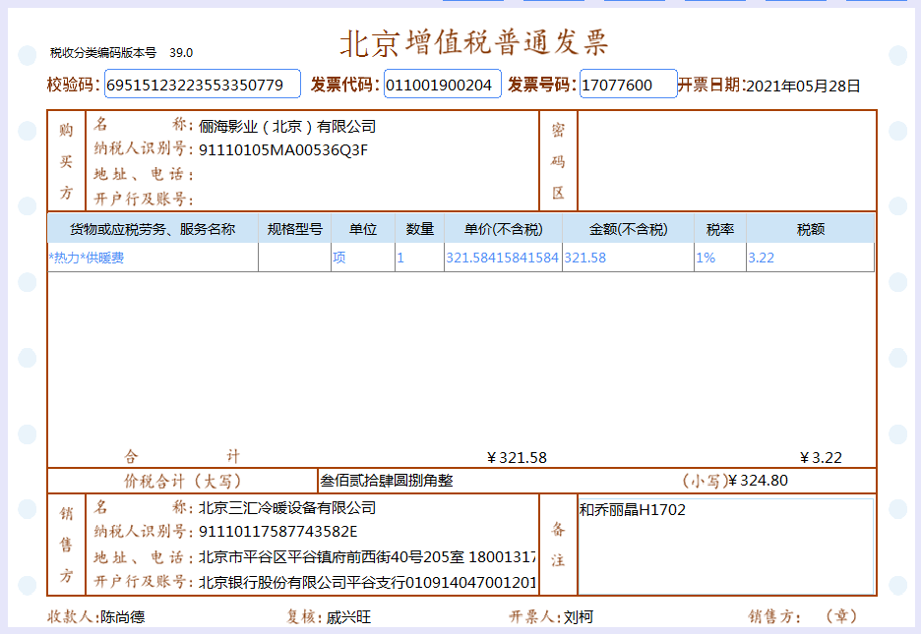Click the 税率 column header
This screenshot has width=921, height=634.
(720, 229)
